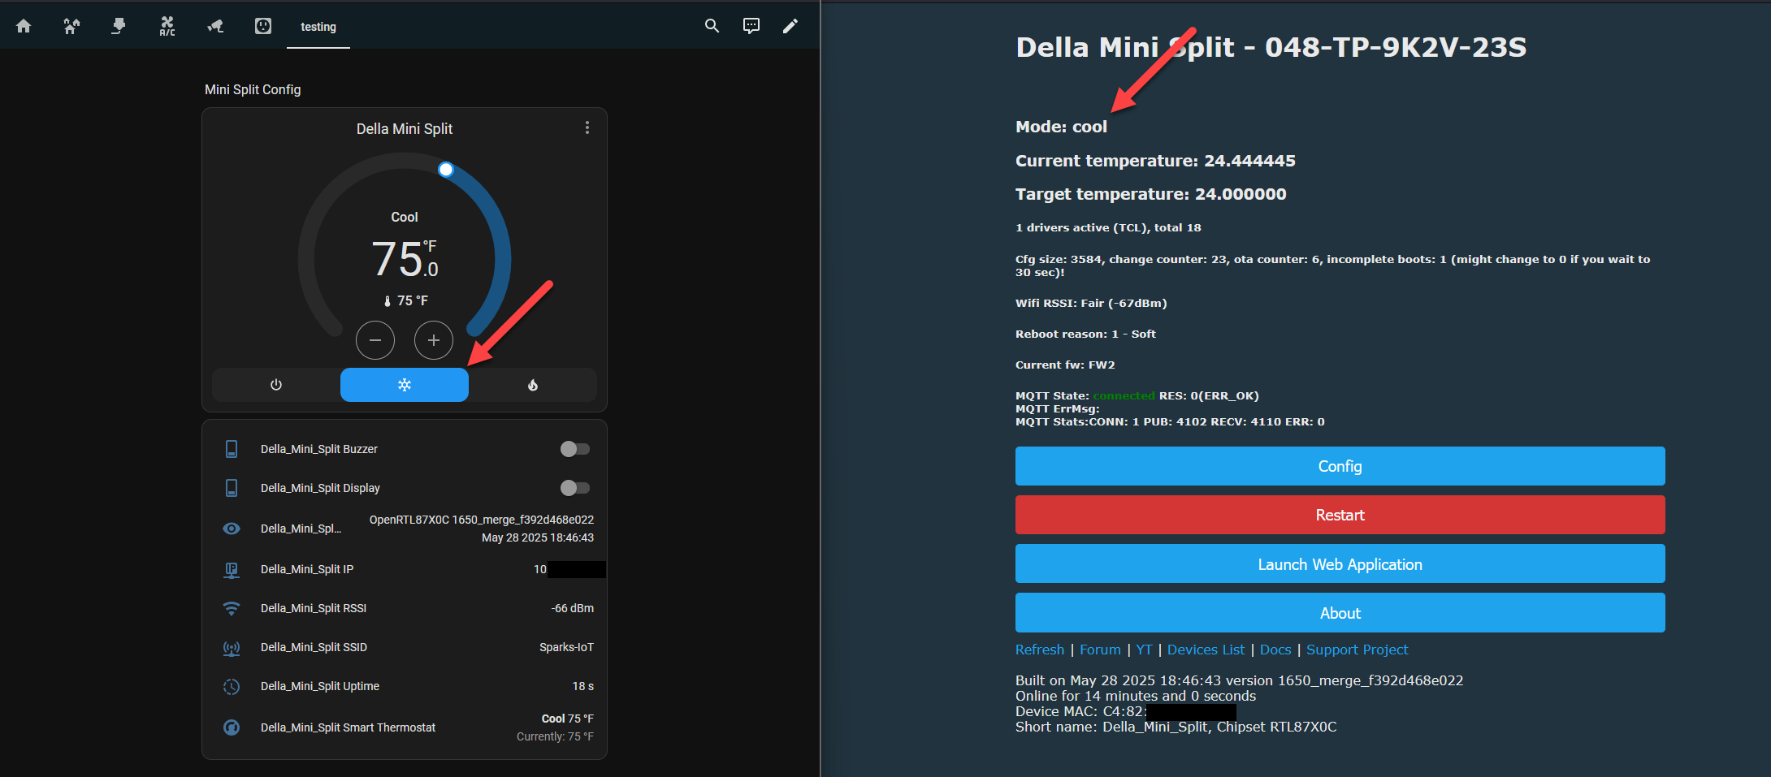Open the power outlet dashboard tab
Screen dimensions: 1771x777
point(263,26)
